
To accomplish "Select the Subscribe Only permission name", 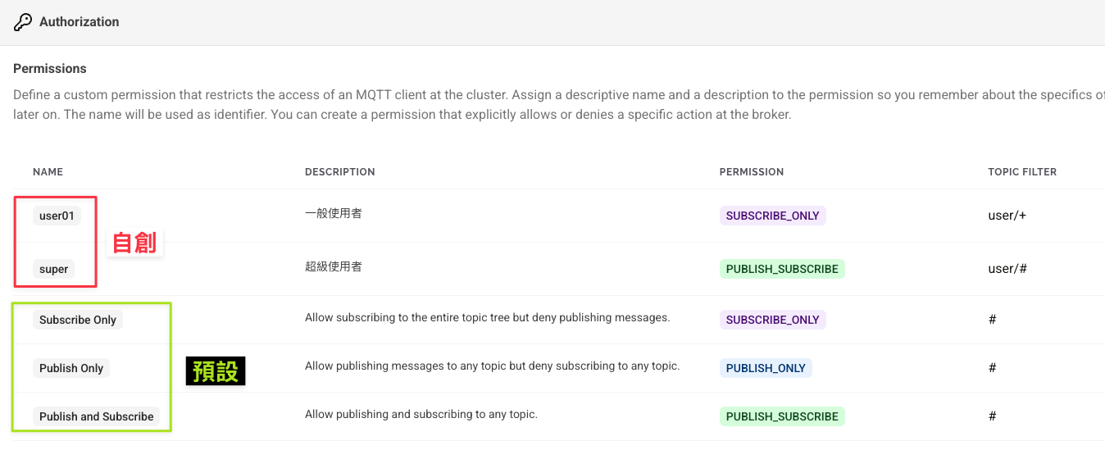I will pos(78,320).
